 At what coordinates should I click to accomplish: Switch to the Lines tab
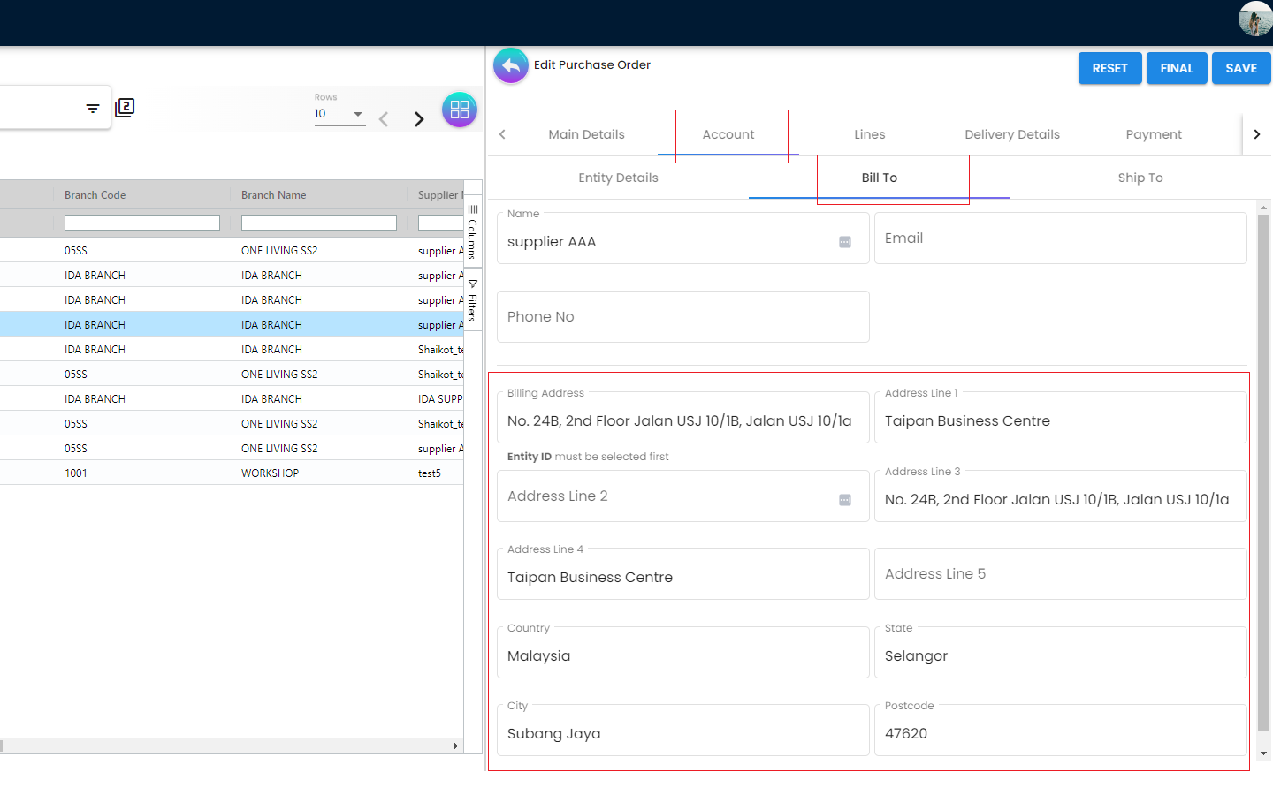[x=869, y=134]
